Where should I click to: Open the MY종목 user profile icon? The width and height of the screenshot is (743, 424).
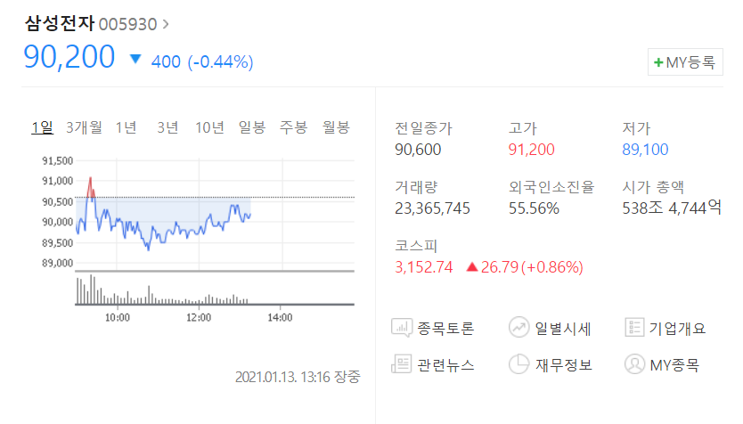(x=634, y=363)
